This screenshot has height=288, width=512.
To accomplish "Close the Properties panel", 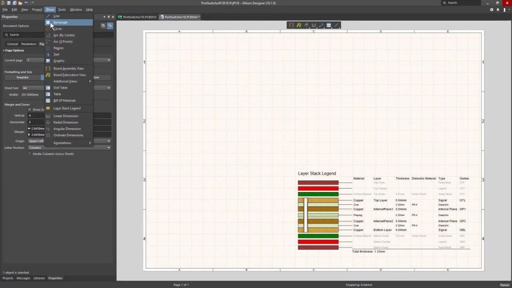I will [x=113, y=17].
